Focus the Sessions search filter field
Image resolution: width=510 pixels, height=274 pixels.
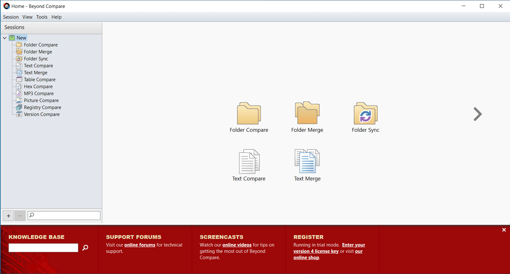pos(64,216)
